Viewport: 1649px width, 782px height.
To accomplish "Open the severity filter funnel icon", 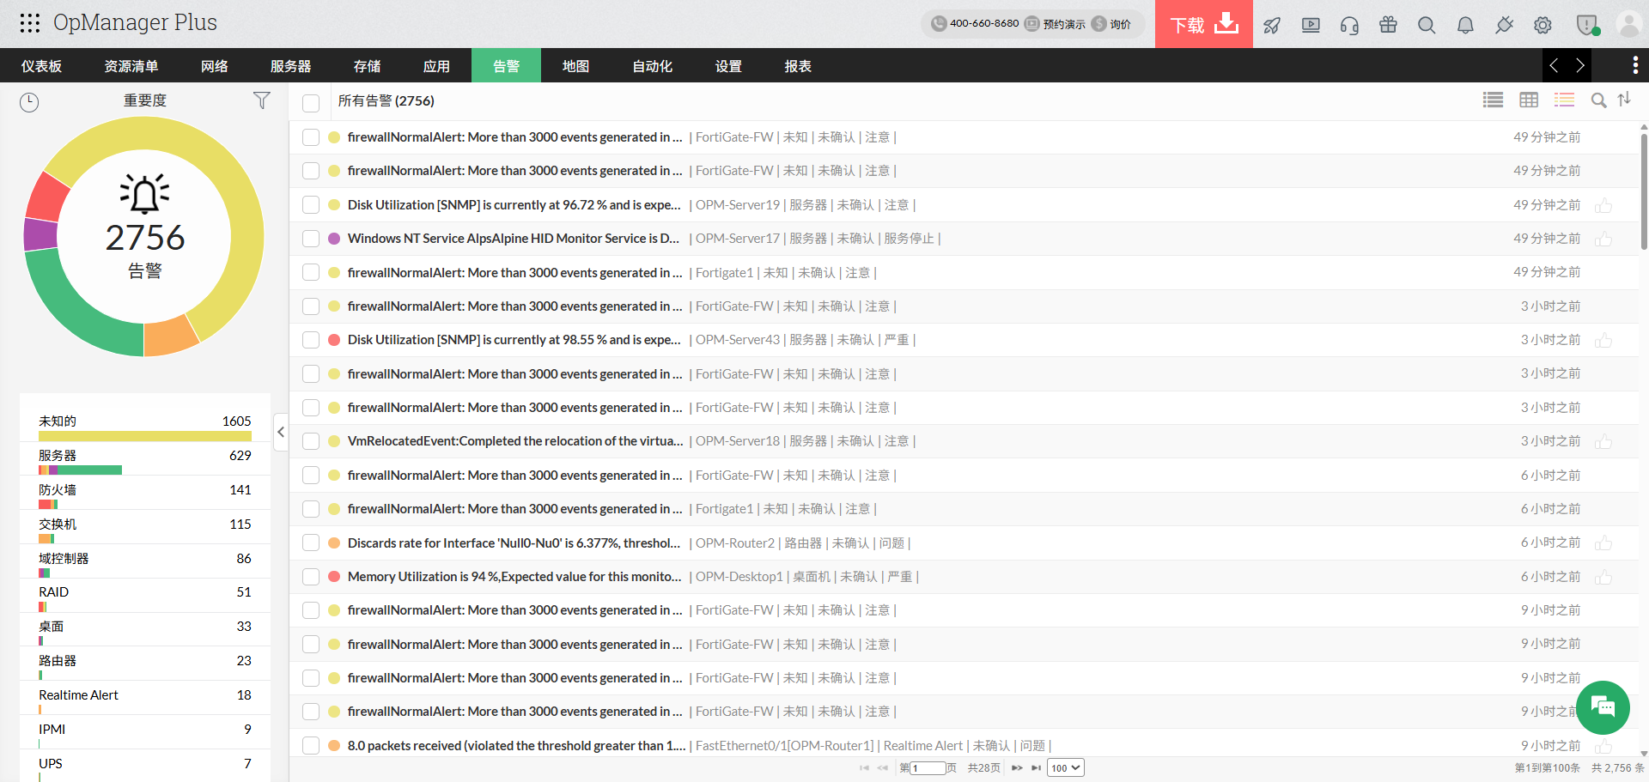I will 262,100.
